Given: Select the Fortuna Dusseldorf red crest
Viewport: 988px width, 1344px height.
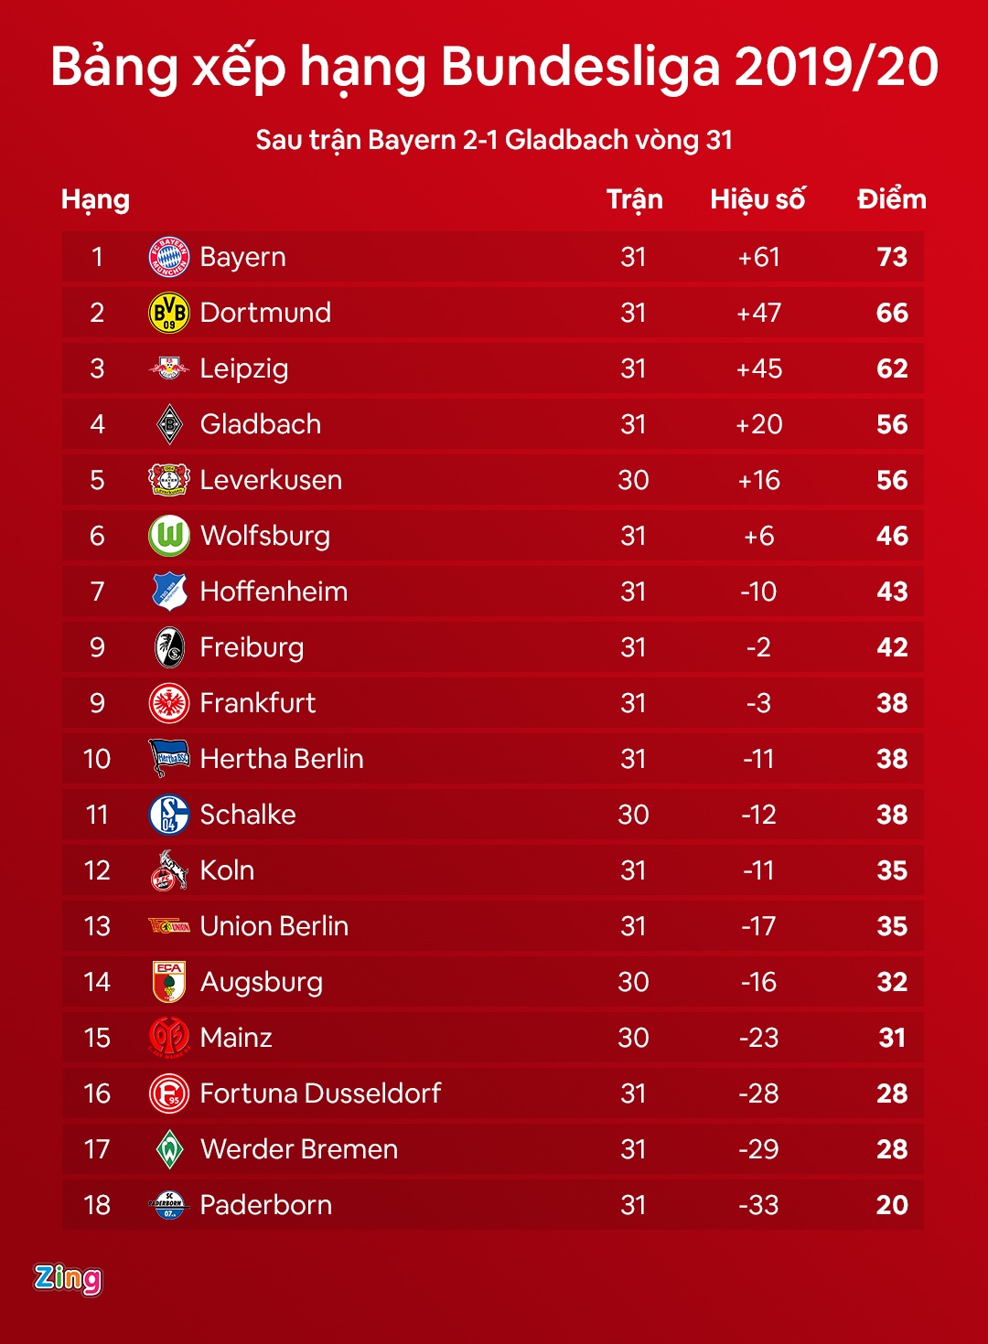Looking at the screenshot, I should tap(169, 1093).
